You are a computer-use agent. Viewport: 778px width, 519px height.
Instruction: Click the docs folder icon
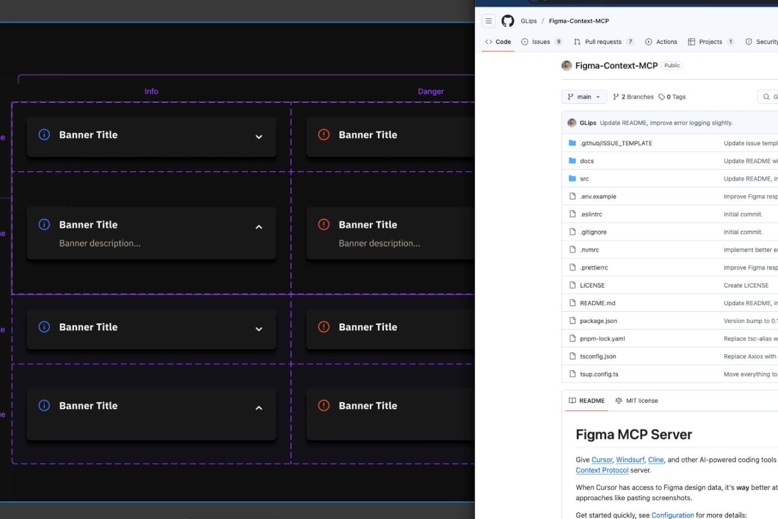[x=572, y=161]
